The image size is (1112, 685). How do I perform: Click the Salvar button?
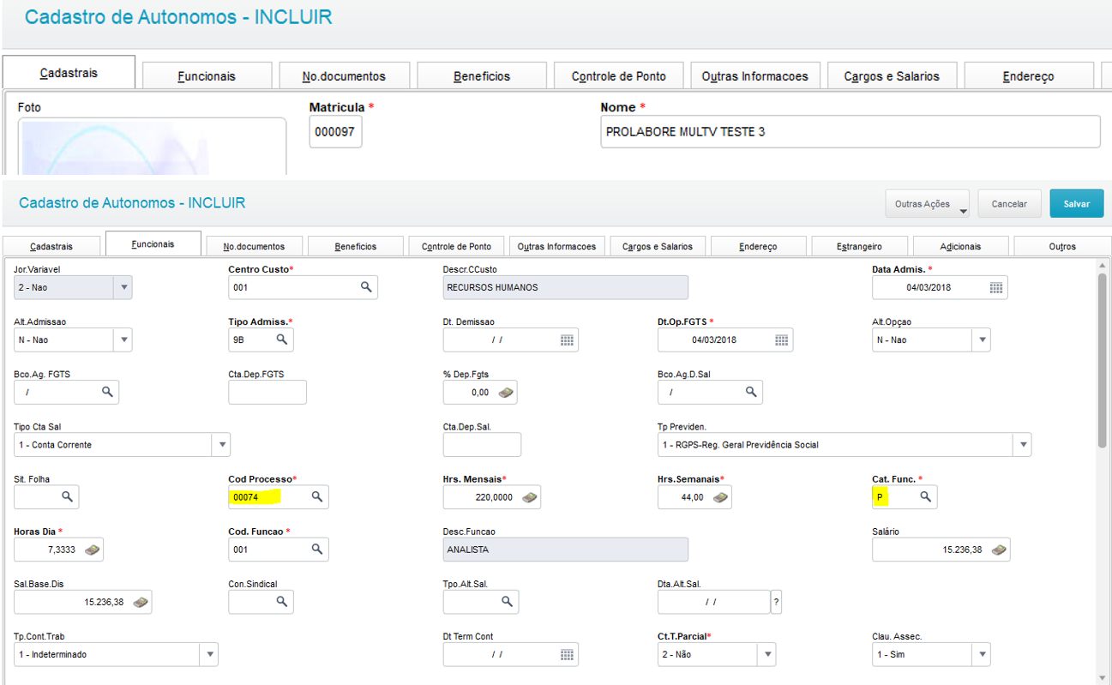click(x=1076, y=204)
